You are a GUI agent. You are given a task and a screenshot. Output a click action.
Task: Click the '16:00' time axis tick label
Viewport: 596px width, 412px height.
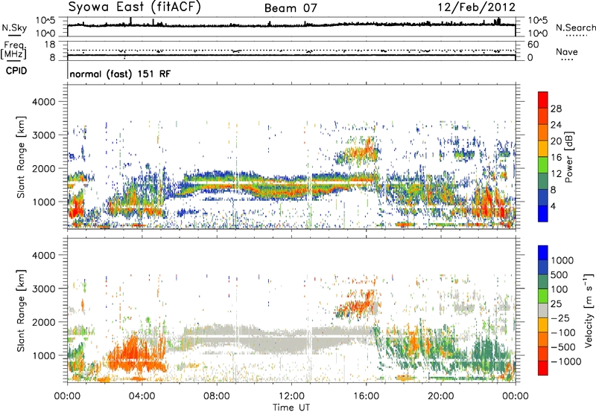coord(366,396)
